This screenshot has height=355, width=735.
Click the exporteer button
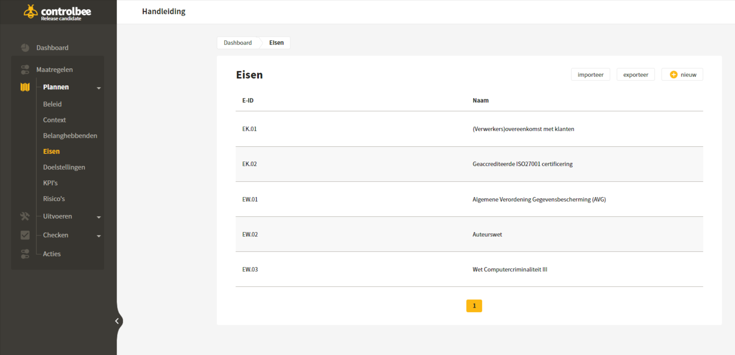pos(635,75)
